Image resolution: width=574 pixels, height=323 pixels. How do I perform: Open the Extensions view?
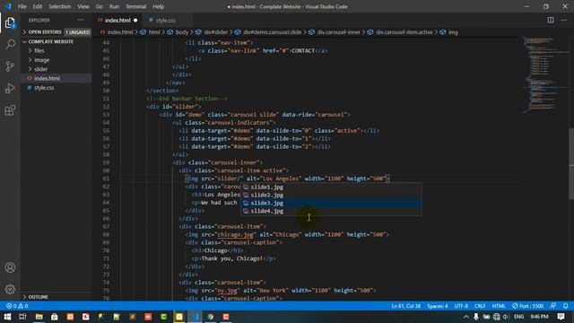10,109
